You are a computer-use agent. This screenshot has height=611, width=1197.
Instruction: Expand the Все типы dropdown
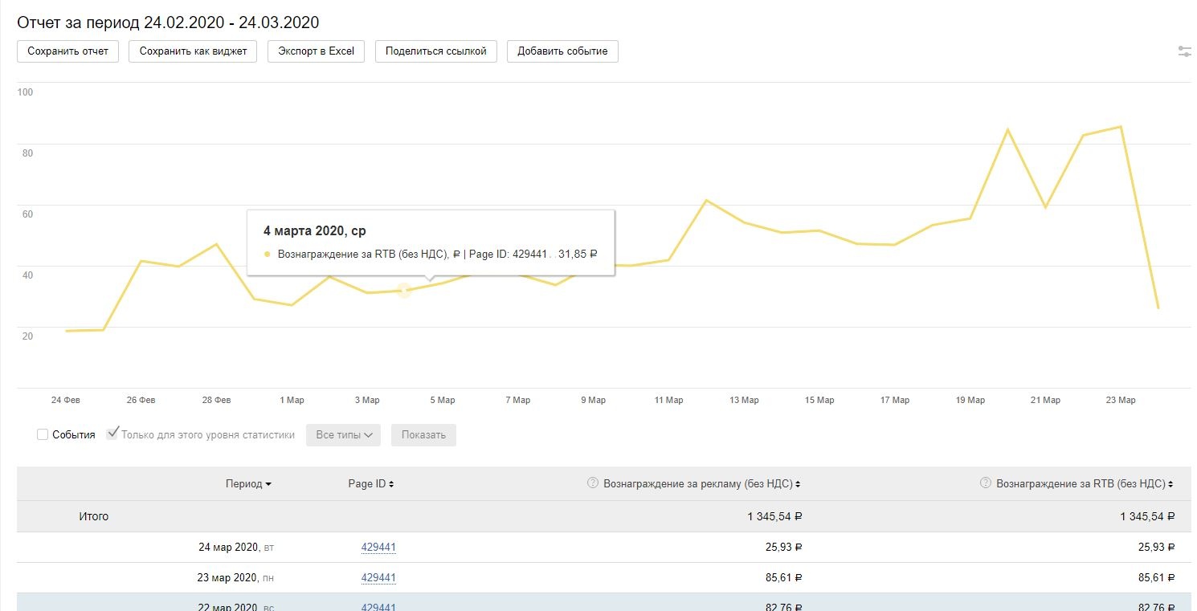343,435
